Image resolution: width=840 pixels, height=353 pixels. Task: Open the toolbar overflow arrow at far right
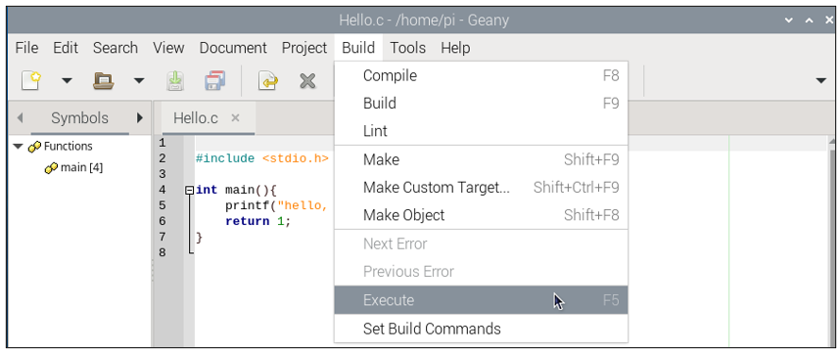click(x=820, y=81)
